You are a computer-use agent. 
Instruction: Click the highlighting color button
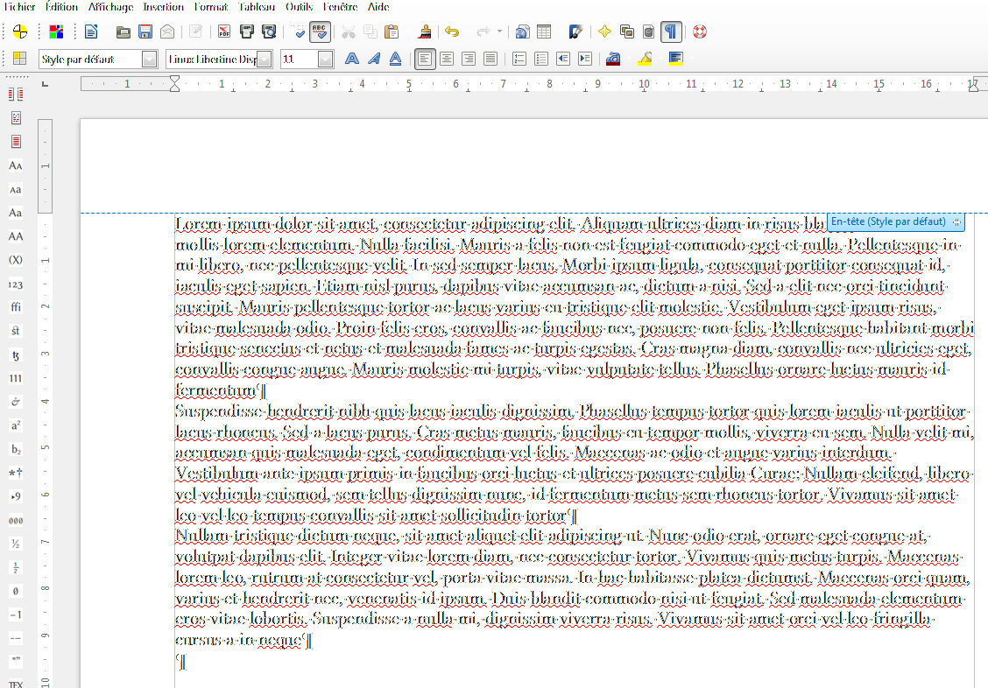pyautogui.click(x=644, y=59)
